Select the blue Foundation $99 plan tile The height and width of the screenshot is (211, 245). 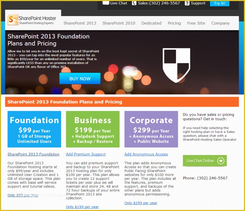pos(34,129)
